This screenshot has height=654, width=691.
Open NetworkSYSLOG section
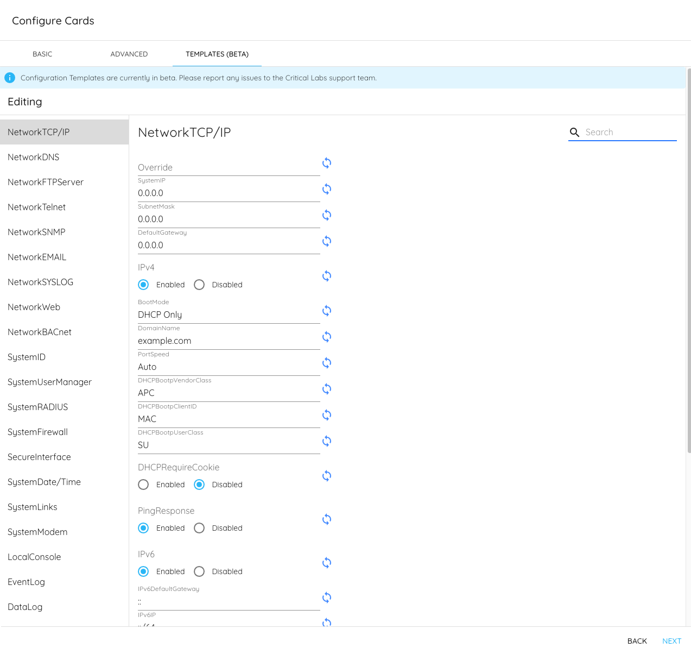coord(64,282)
